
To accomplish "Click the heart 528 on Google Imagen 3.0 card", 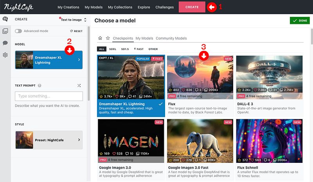I will (117, 153).
